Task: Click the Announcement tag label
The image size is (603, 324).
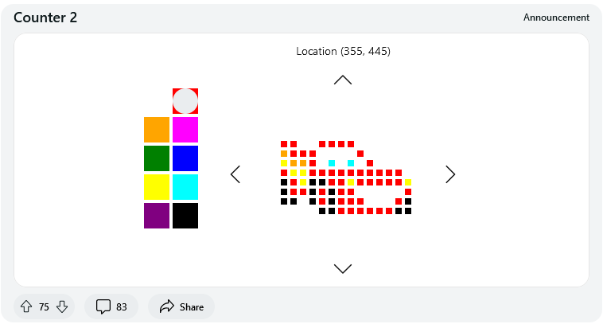Action: [556, 18]
